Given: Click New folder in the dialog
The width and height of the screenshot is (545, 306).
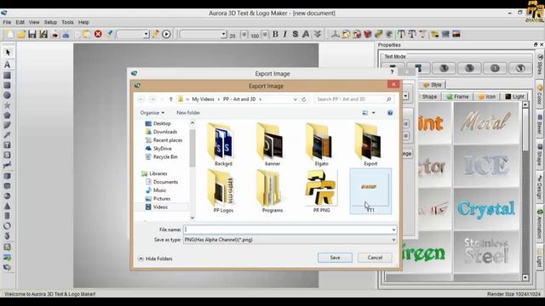Looking at the screenshot, I should tap(188, 113).
